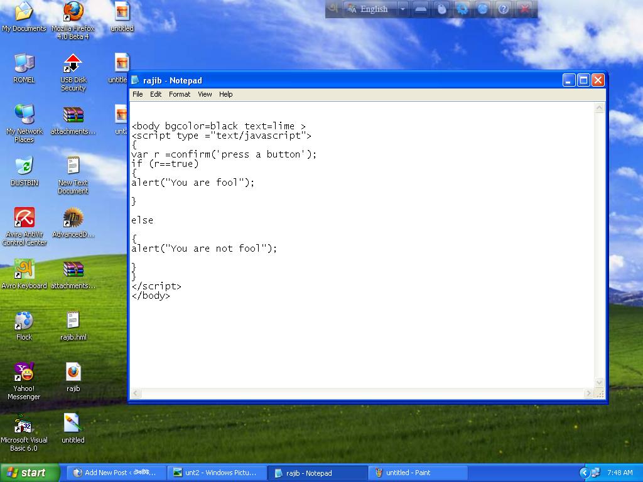Open the Windows Start button
The width and height of the screenshot is (643, 482).
30,473
